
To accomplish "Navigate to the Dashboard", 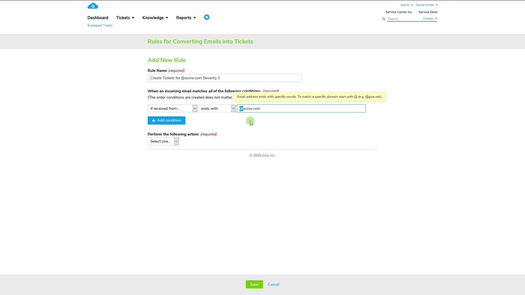I will coord(98,17).
